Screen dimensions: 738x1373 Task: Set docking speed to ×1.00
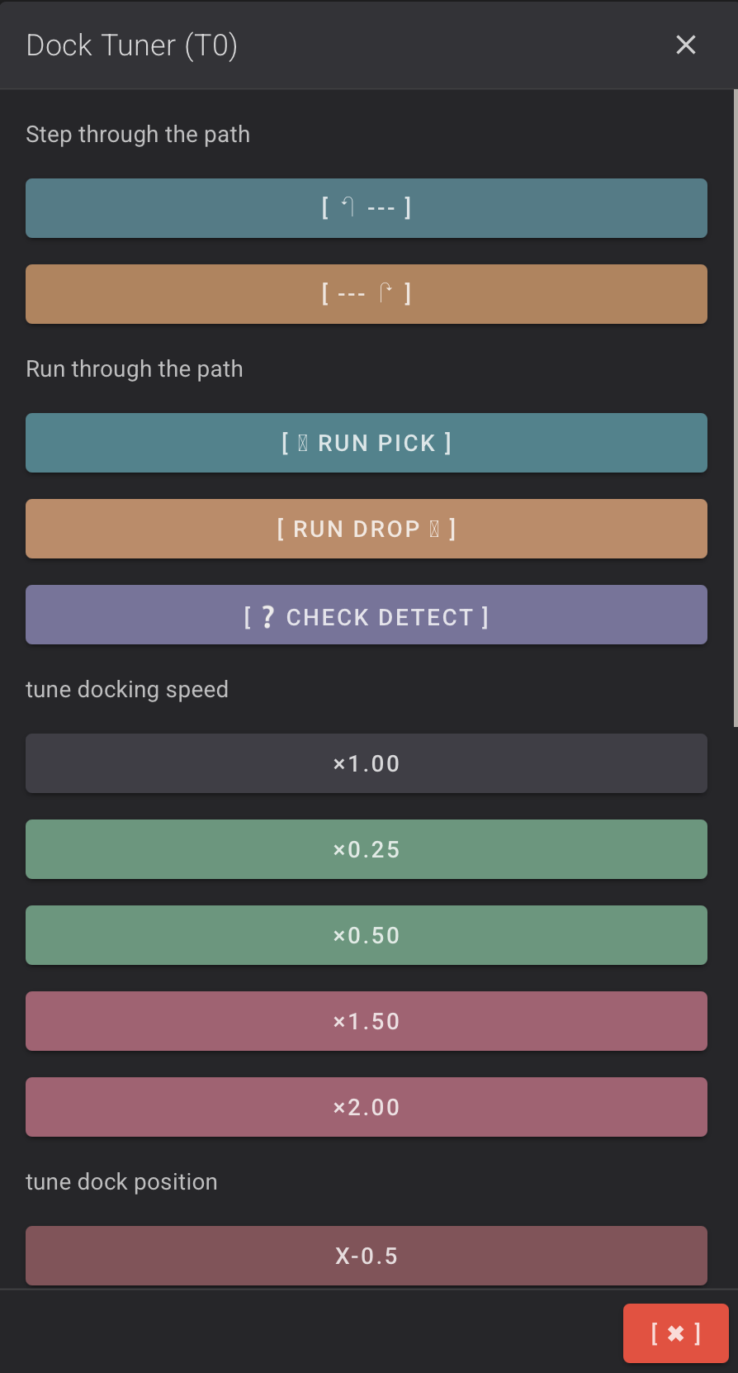(367, 763)
